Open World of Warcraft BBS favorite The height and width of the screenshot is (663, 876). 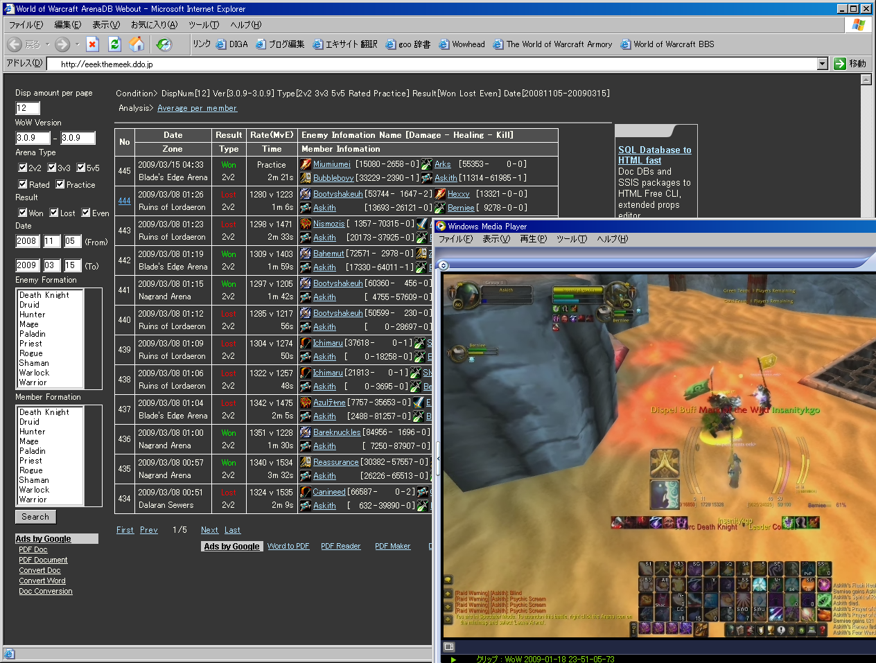click(x=667, y=44)
